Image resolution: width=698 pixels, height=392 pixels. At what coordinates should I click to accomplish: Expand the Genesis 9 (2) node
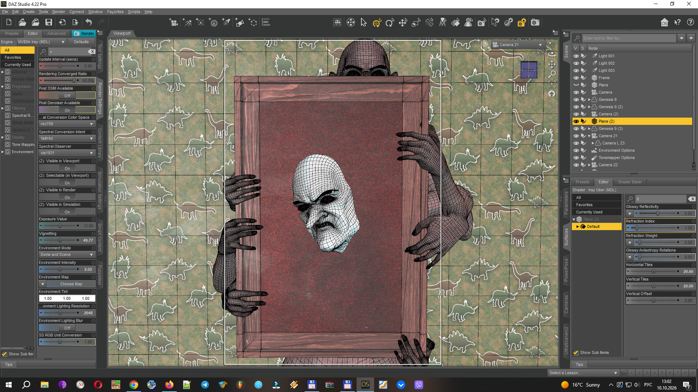[589, 107]
